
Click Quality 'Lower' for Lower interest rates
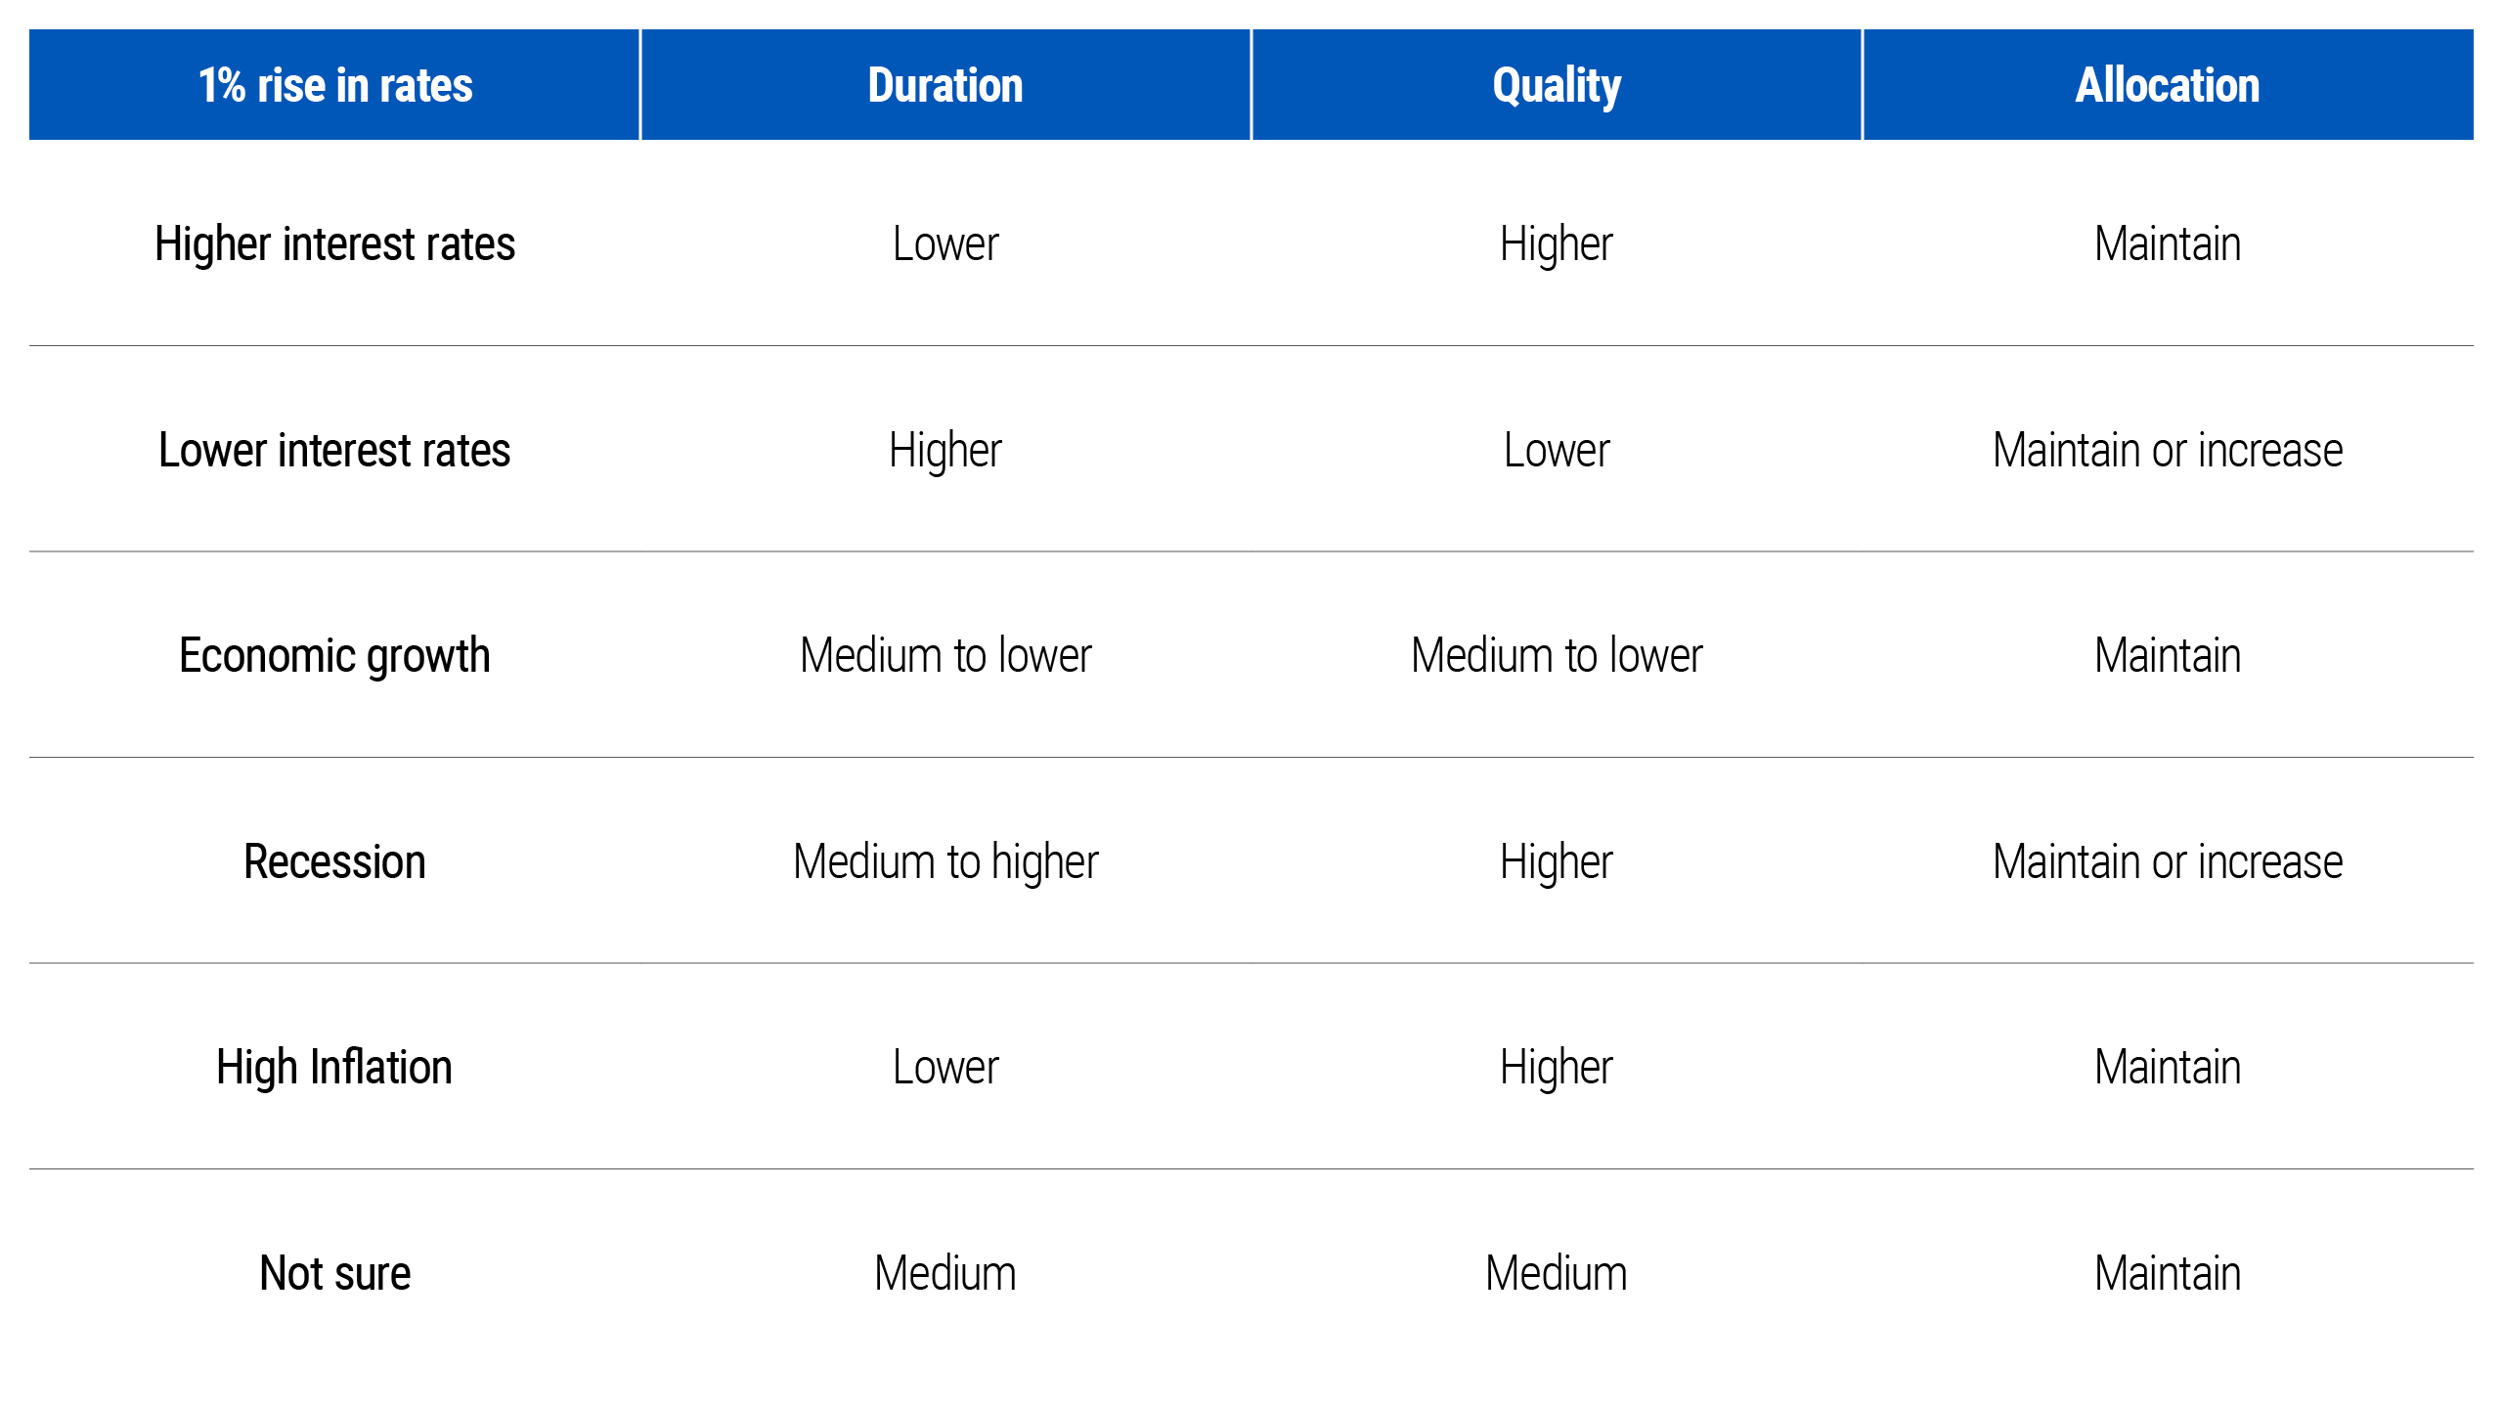pyautogui.click(x=1557, y=450)
